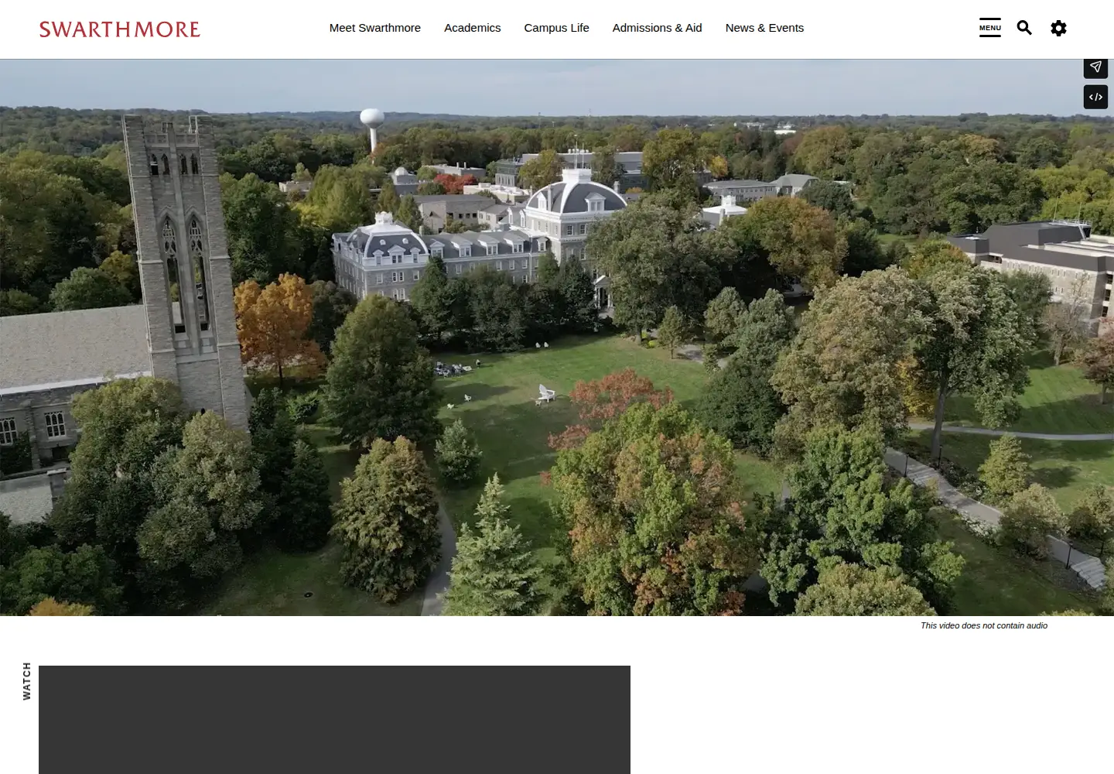Open the Admissions & Aid menu
Image resolution: width=1114 pixels, height=774 pixels.
[657, 28]
